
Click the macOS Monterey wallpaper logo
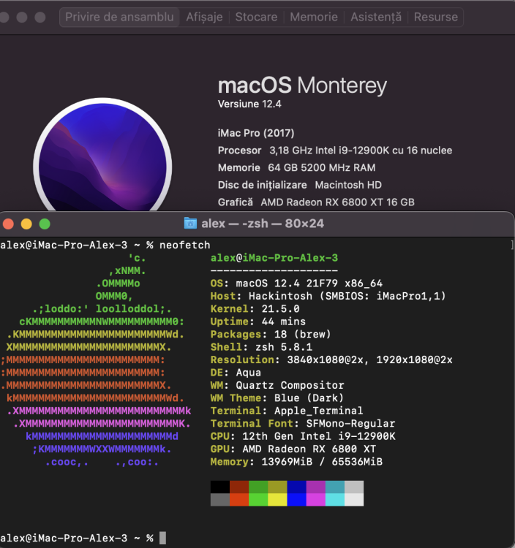[x=102, y=157]
